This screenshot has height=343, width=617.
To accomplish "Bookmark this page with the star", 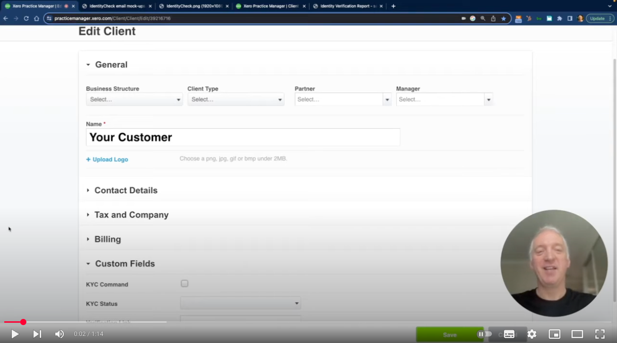I will 504,18.
